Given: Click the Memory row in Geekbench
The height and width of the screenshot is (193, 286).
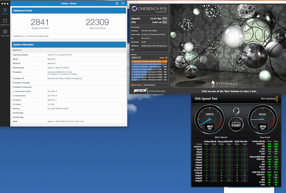Looking at the screenshot, I should 69,109.
